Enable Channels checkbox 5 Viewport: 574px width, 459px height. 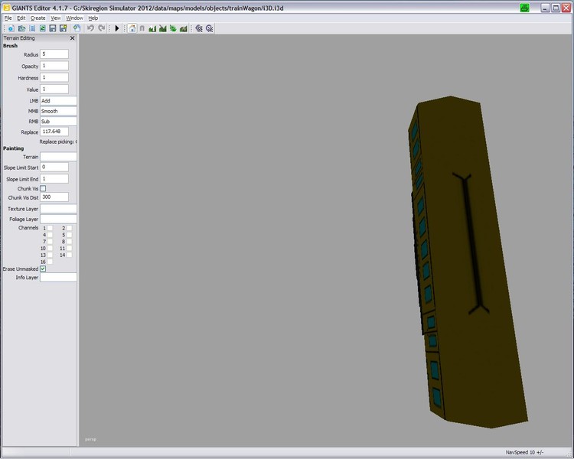tap(69, 235)
